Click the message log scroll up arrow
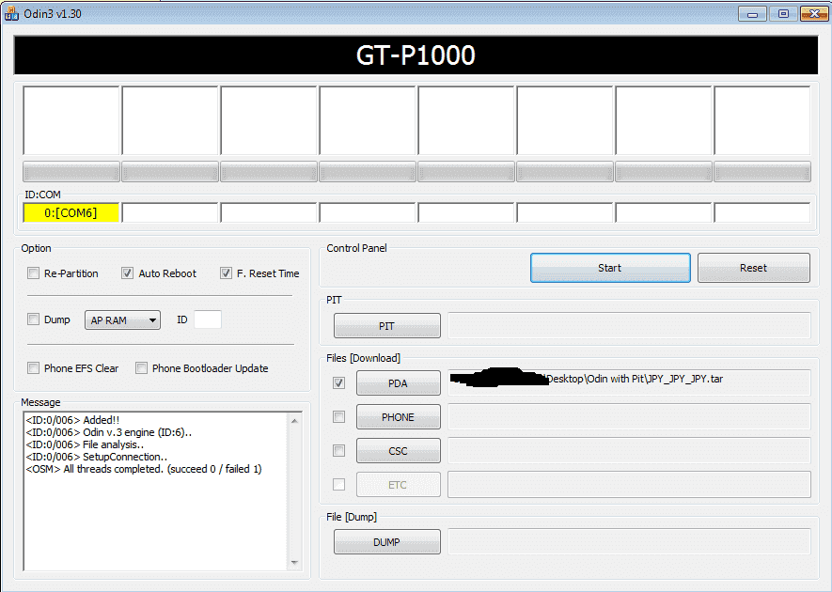832x592 pixels. pyautogui.click(x=294, y=421)
